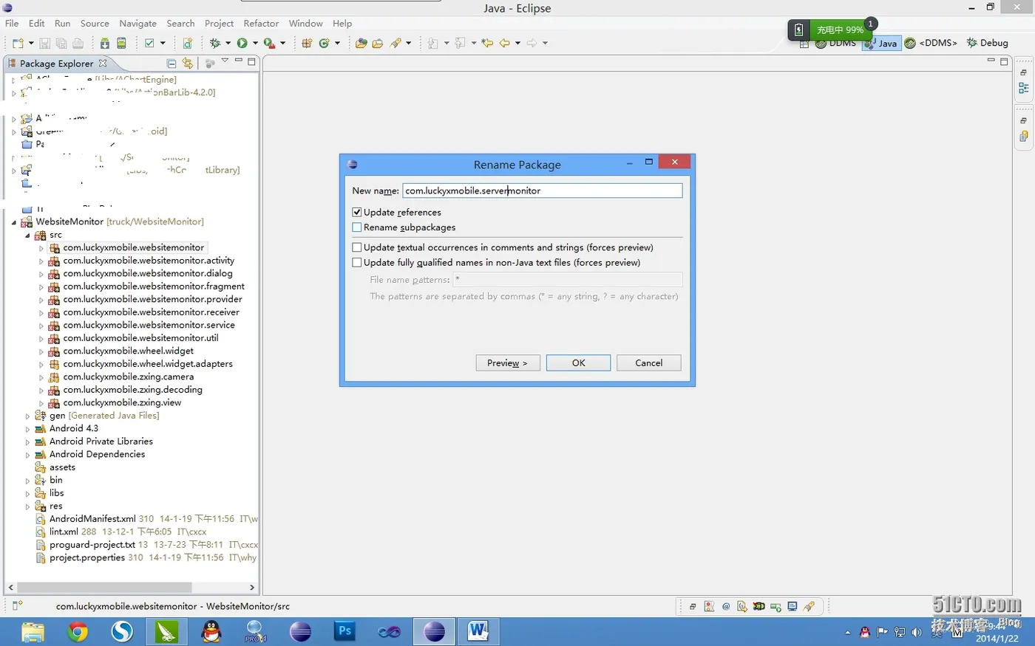1035x646 pixels.
Task: Open the Outline view icon in right trim
Action: pos(1024,88)
